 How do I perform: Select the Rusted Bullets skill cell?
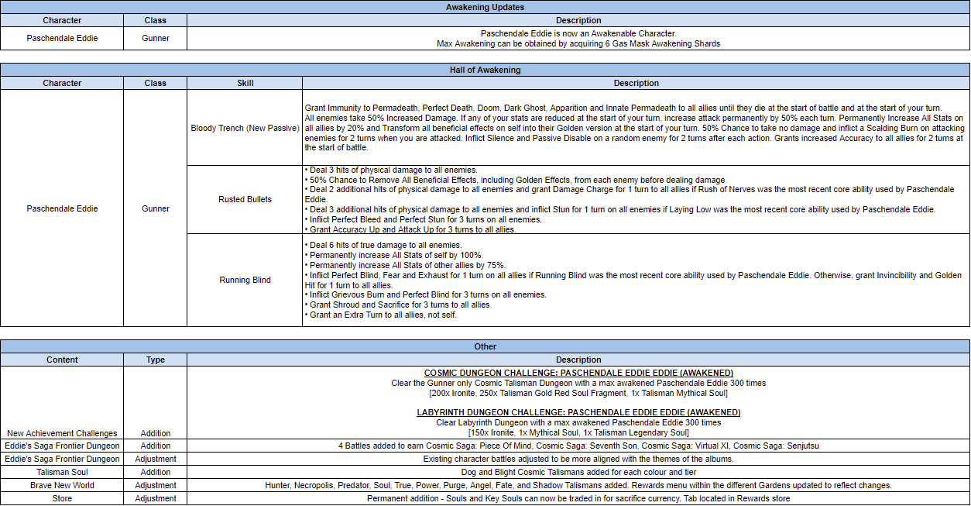click(245, 199)
